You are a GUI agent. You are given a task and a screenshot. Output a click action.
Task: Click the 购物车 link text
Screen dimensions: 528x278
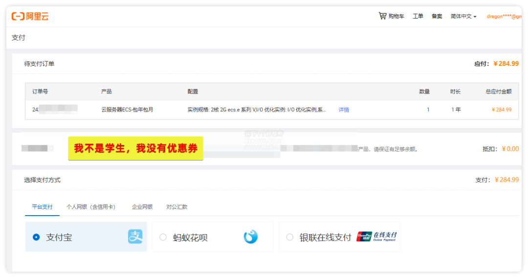tap(396, 16)
